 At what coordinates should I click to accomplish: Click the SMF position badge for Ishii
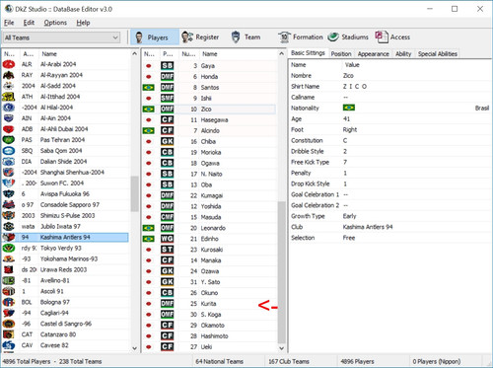pos(168,98)
